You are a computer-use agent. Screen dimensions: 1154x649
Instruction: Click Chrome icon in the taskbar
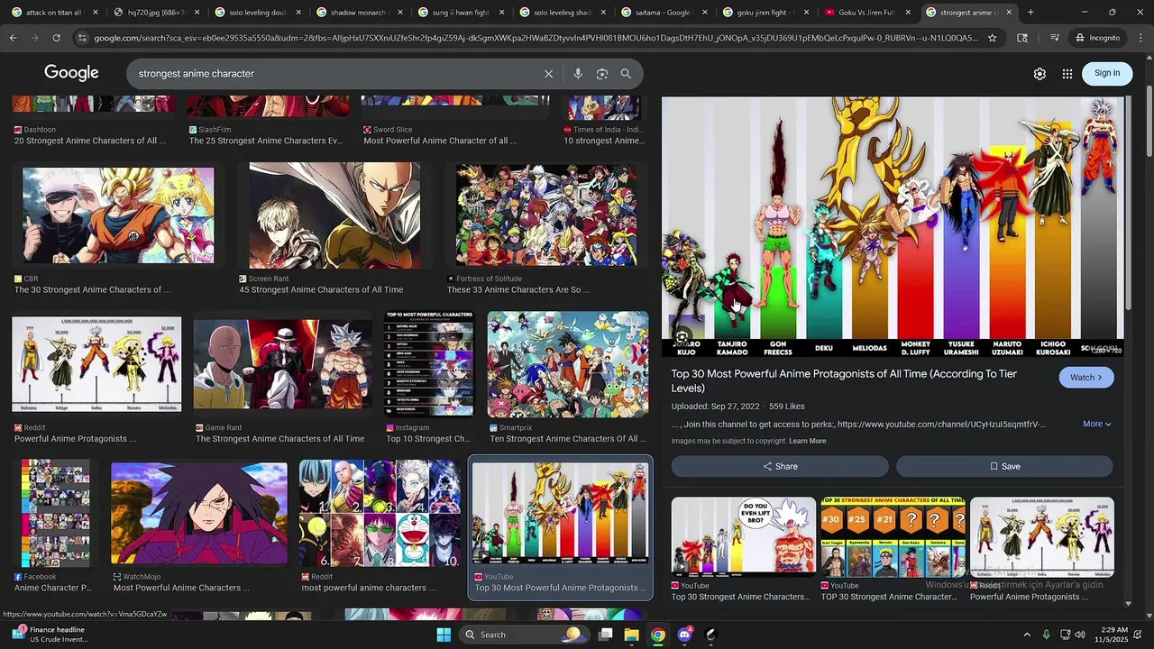click(x=658, y=635)
